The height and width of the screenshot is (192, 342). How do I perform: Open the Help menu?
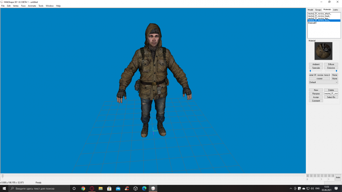pyautogui.click(x=58, y=6)
